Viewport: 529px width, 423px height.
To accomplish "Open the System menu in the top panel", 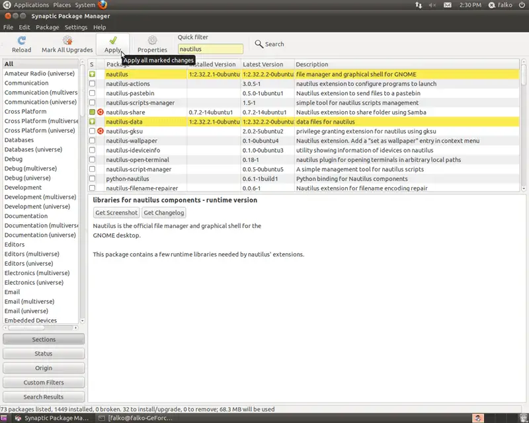I will click(x=85, y=5).
